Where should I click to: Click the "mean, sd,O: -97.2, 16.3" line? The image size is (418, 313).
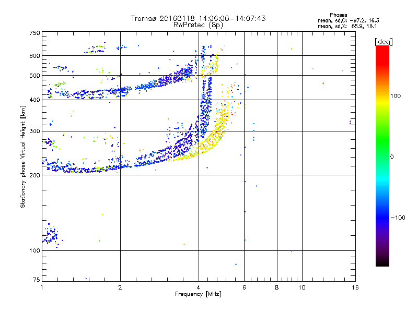[348, 20]
